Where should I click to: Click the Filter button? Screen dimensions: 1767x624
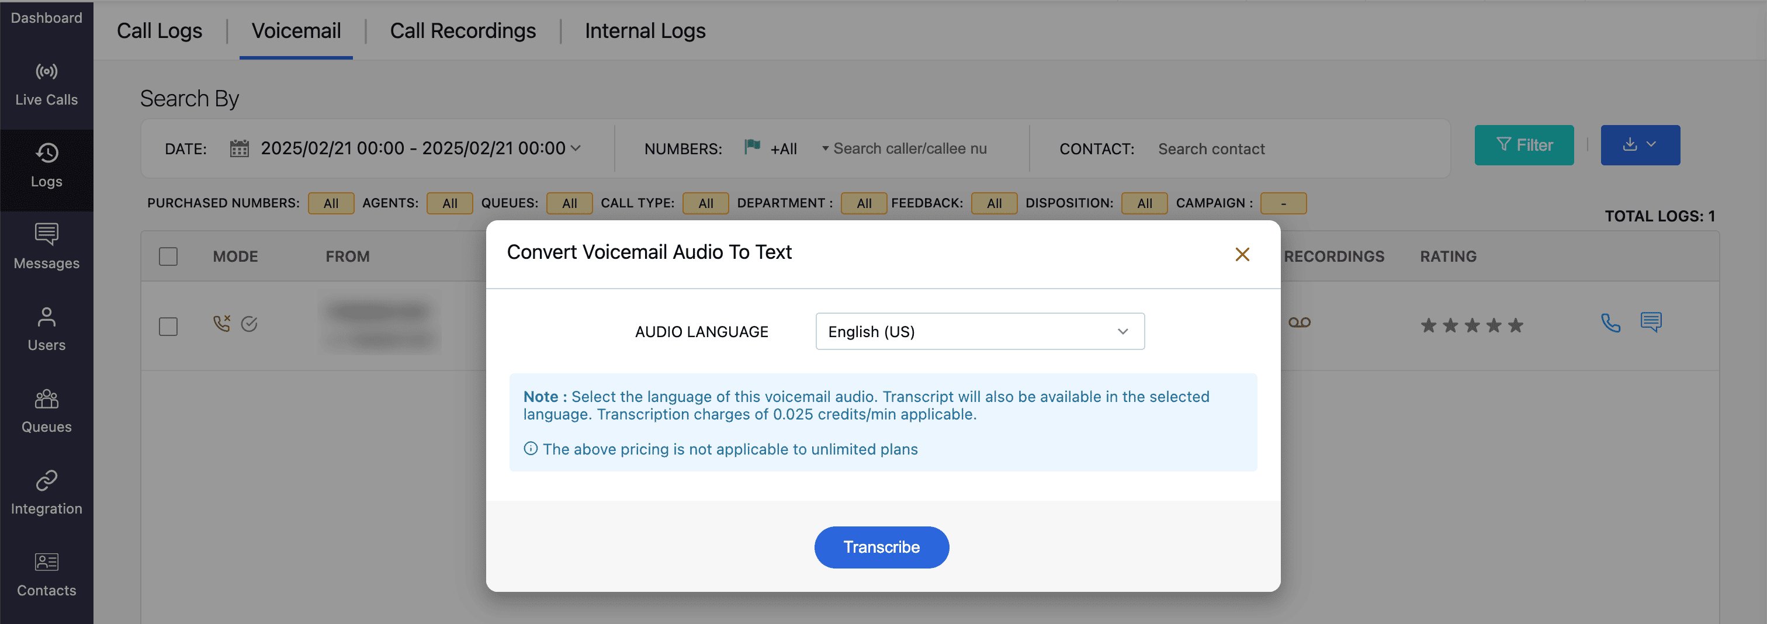pyautogui.click(x=1523, y=145)
